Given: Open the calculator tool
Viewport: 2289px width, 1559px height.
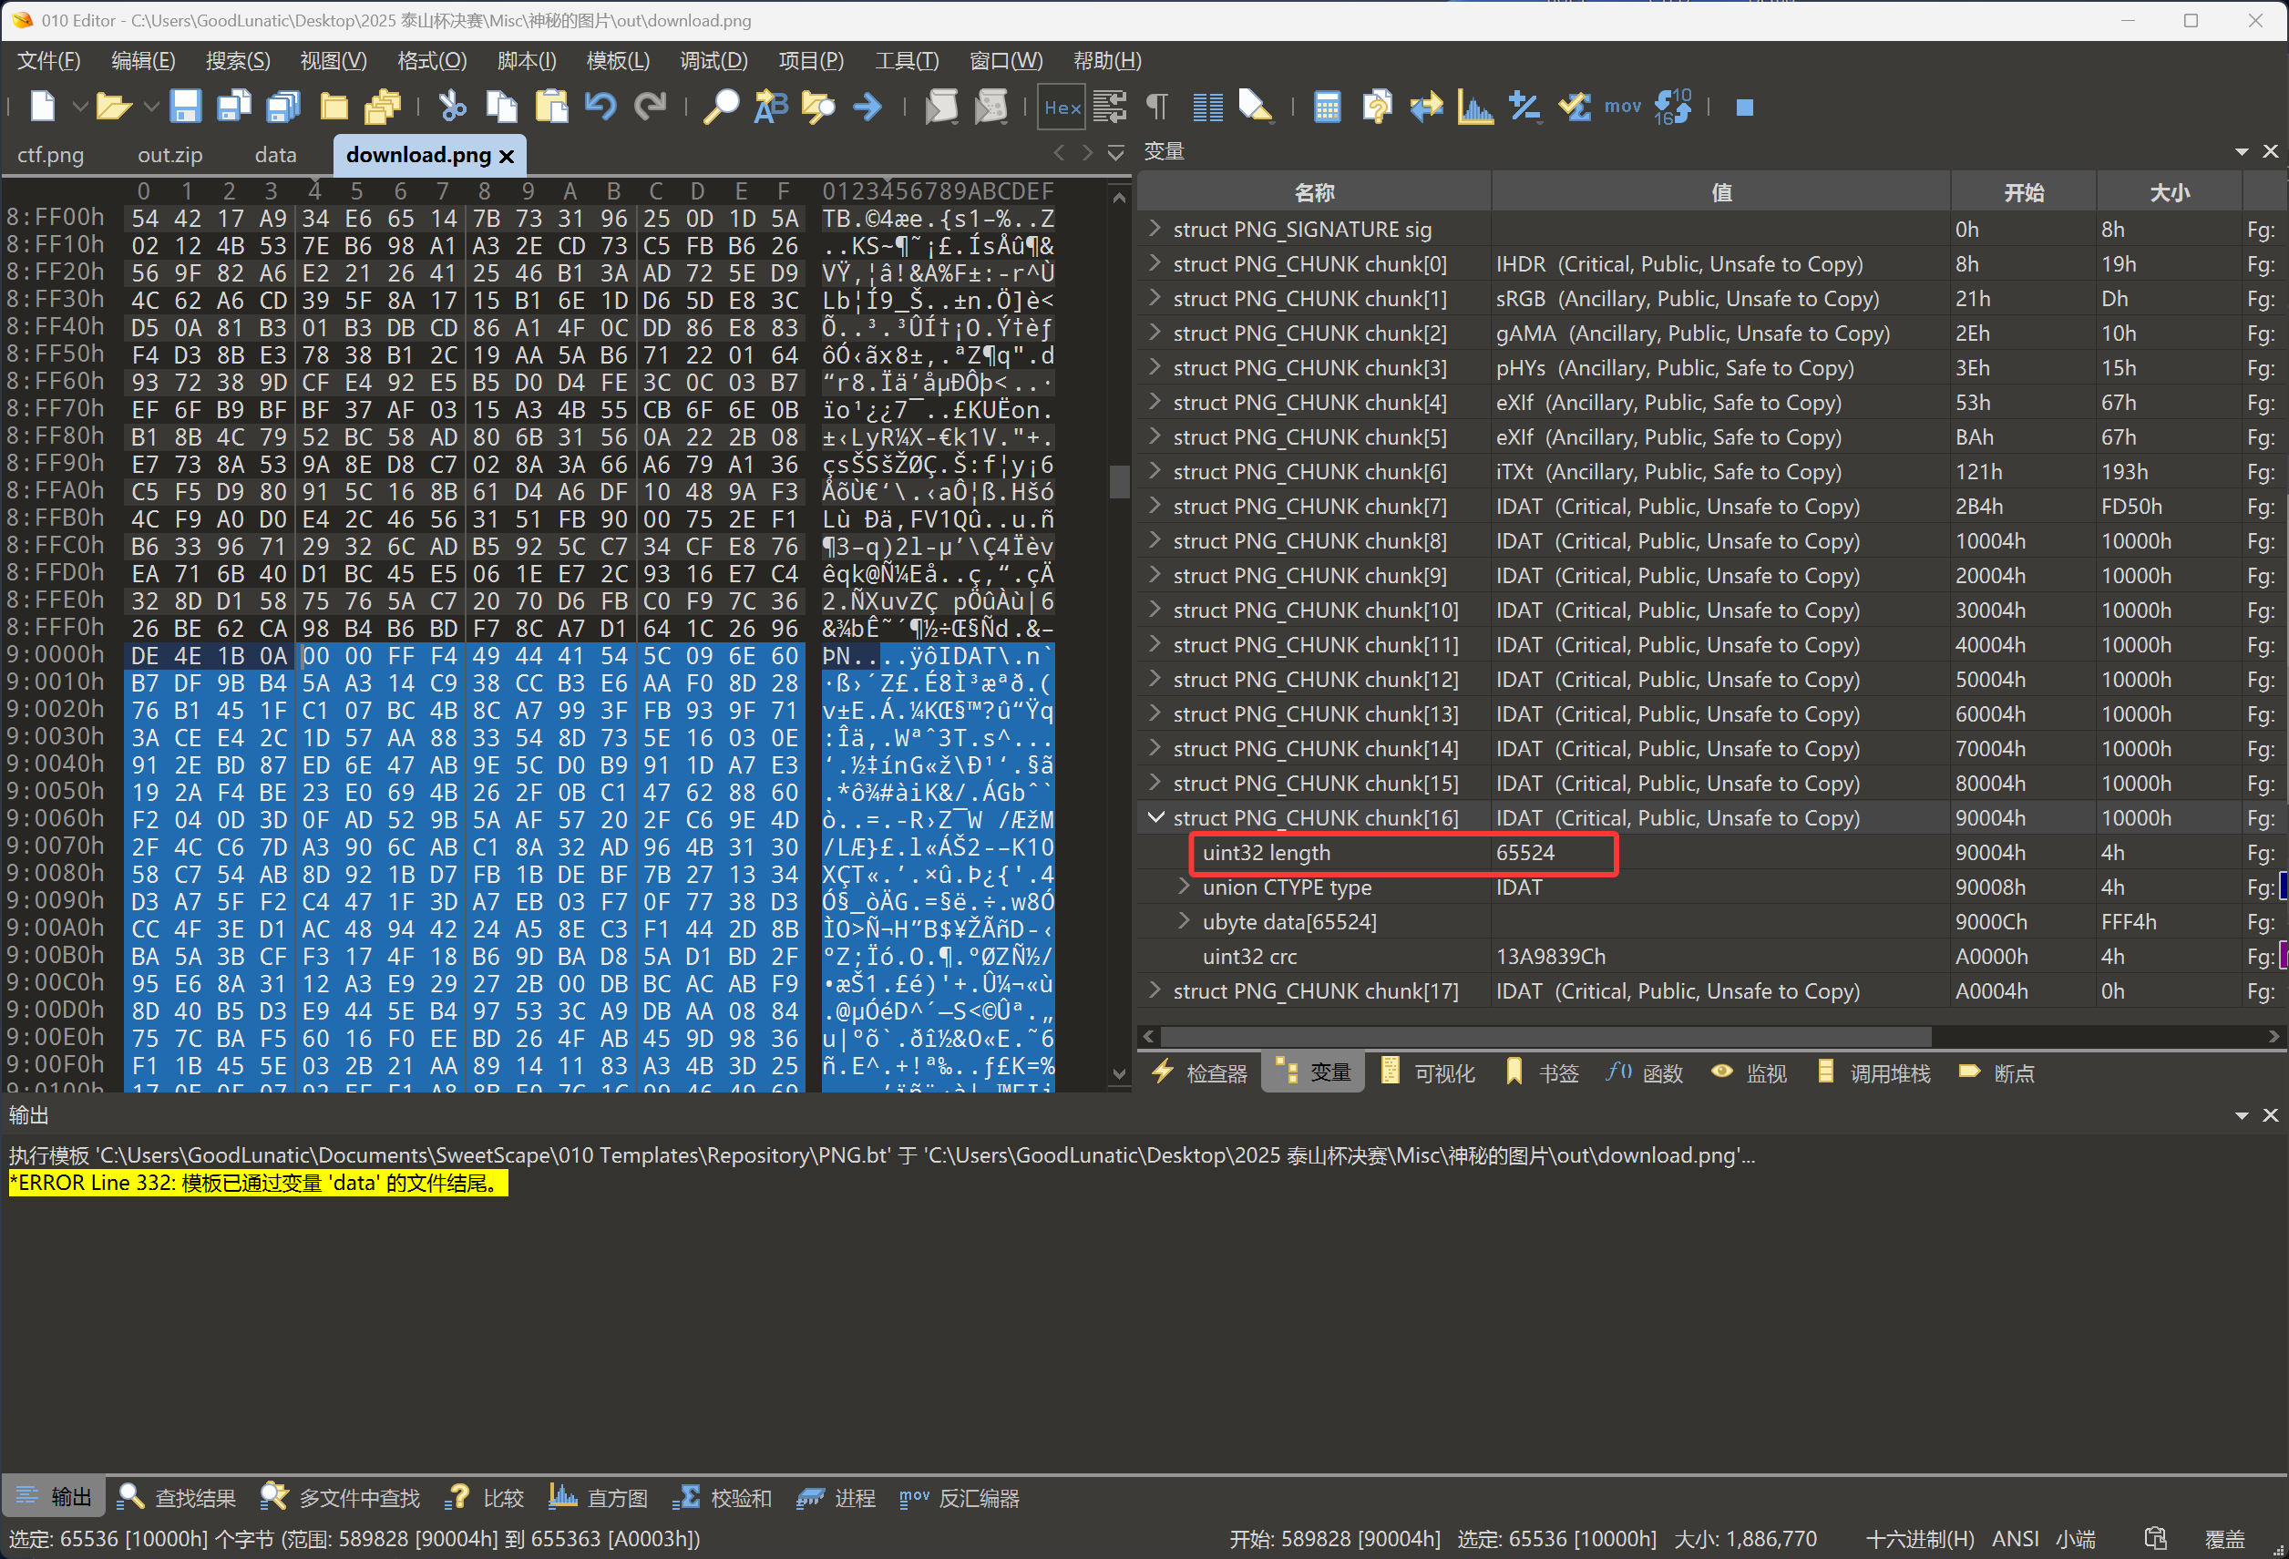Looking at the screenshot, I should pos(1327,106).
